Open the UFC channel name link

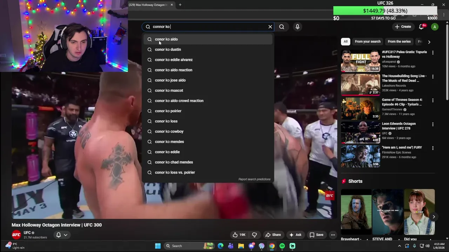click(27, 233)
